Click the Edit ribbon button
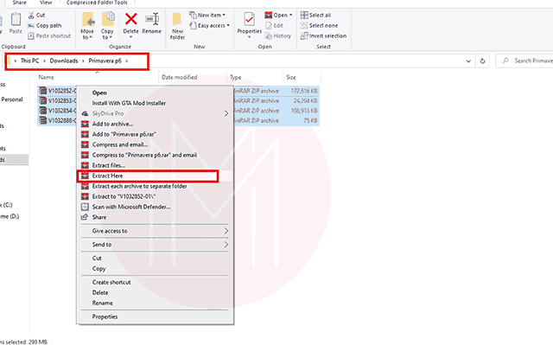 coord(274,25)
